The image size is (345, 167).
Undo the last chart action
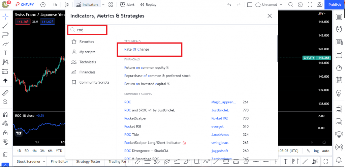[x=229, y=5]
